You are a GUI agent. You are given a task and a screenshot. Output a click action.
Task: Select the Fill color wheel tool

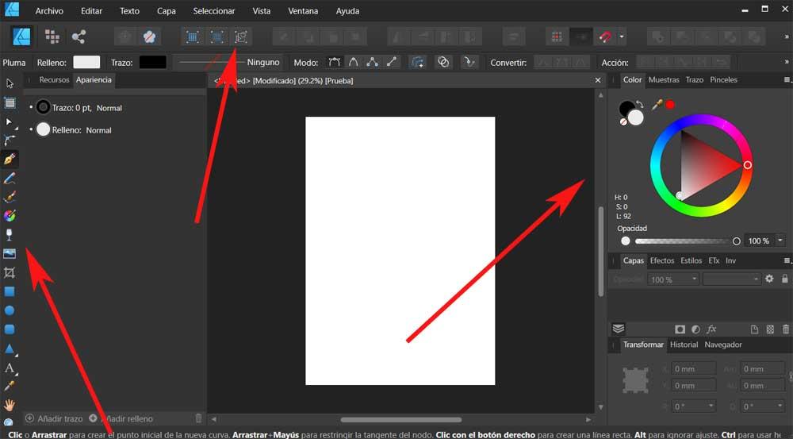pos(10,216)
